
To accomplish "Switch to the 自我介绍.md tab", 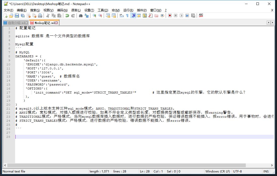I will tap(15, 22).
